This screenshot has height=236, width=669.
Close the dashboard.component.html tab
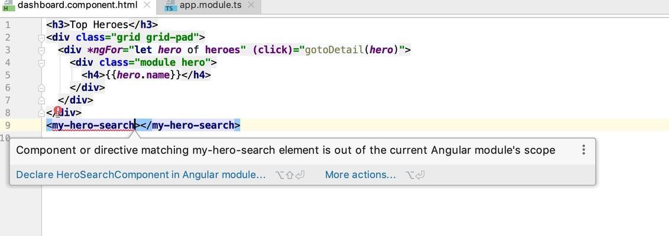click(147, 5)
